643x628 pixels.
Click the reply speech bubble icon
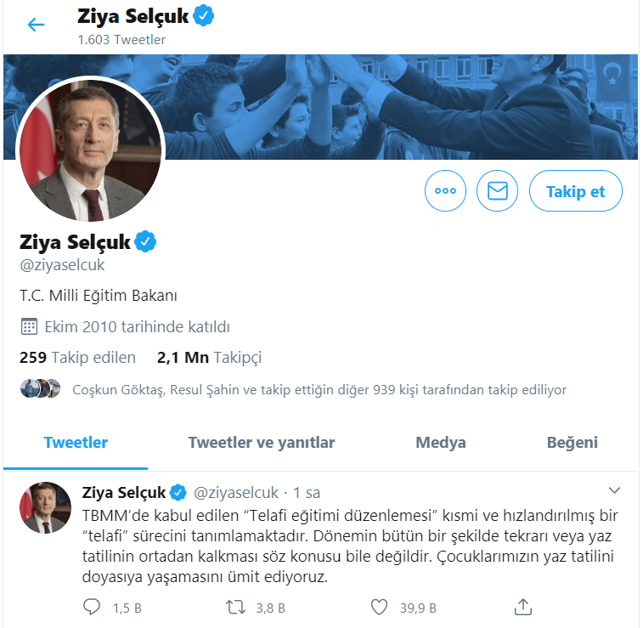[92, 607]
